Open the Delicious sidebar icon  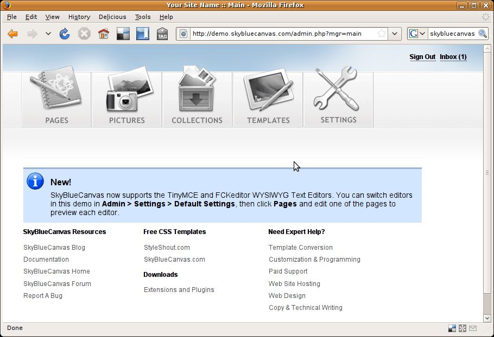143,34
